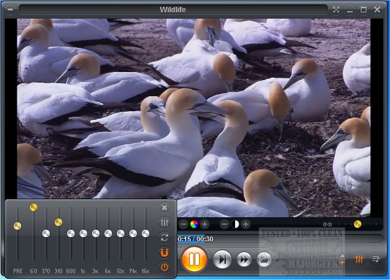This screenshot has height=280, width=390.
Task: Decrease color saturation with minus button
Action: tap(183, 224)
